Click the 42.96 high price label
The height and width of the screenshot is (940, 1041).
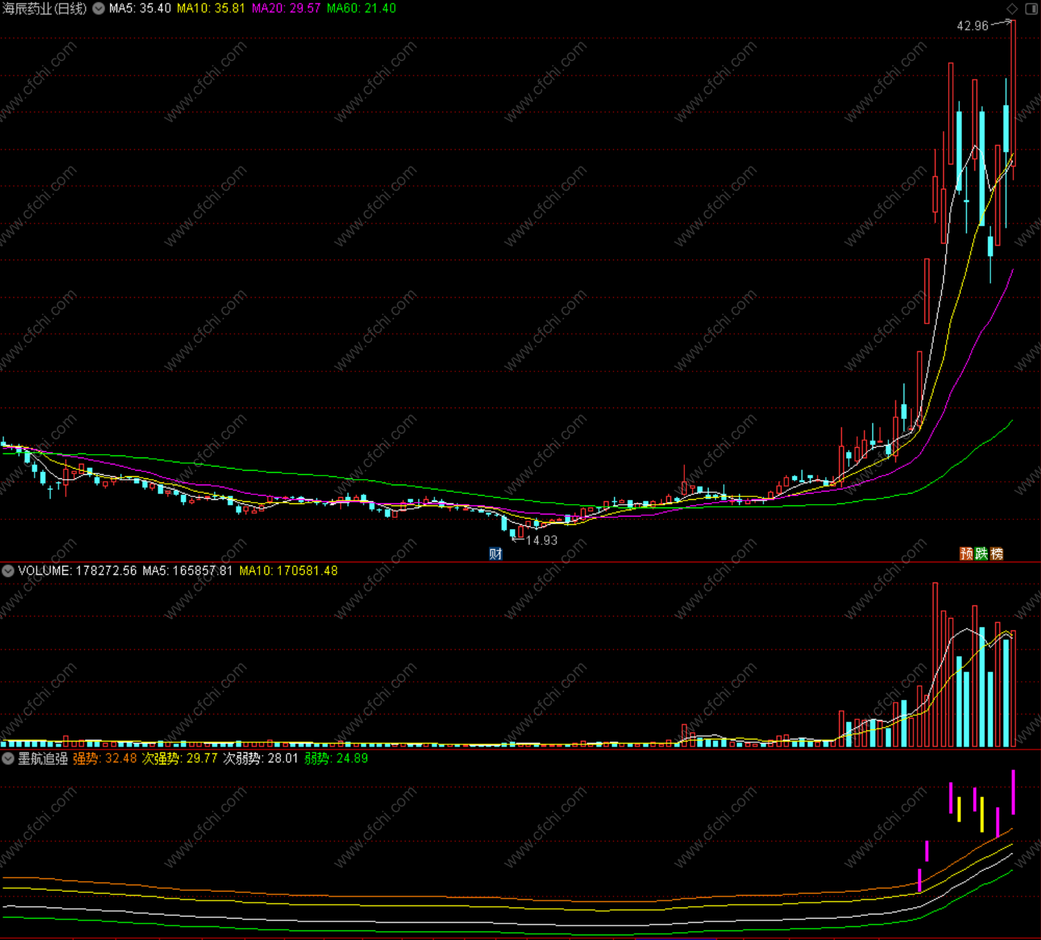click(972, 26)
